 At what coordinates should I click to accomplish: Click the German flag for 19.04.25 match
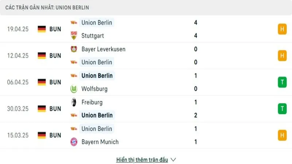[42, 29]
